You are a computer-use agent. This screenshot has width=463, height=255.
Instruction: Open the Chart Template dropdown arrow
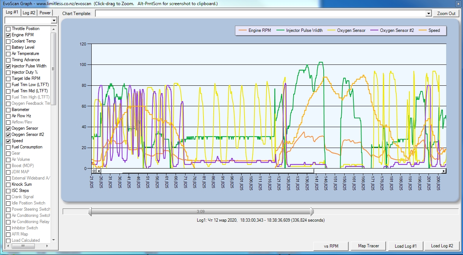click(x=429, y=14)
